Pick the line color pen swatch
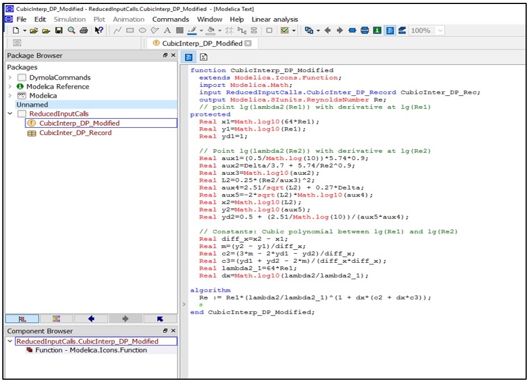Image resolution: width=529 pixels, height=382 pixels. point(192,31)
